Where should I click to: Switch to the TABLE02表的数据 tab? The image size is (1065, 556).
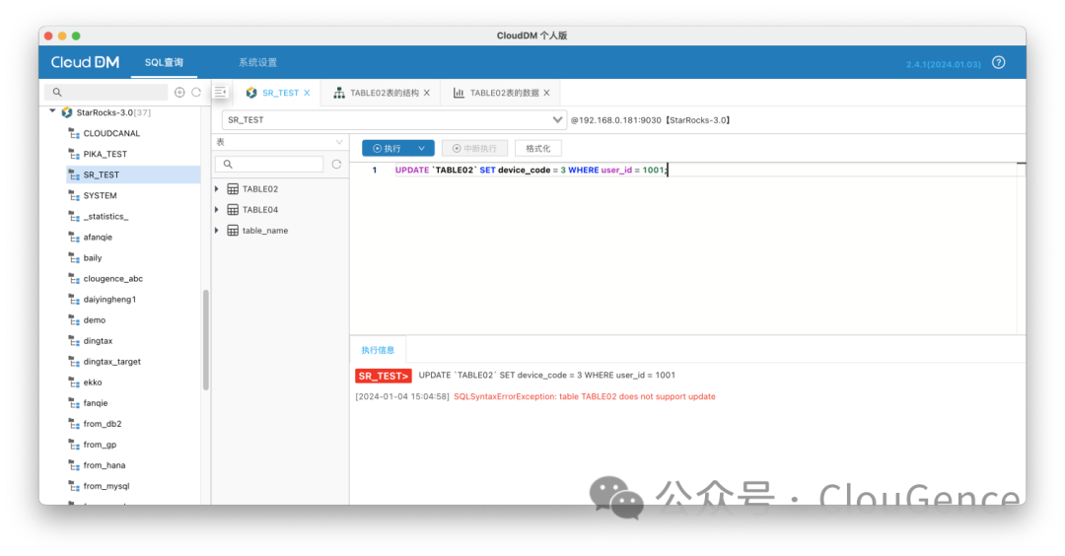(504, 93)
